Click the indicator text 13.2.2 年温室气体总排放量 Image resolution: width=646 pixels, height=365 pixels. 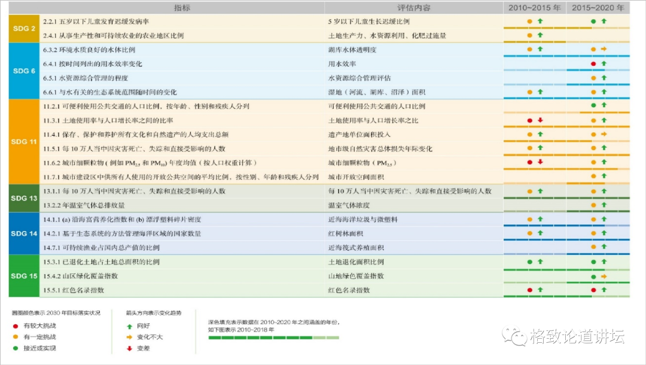pyautogui.click(x=84, y=205)
